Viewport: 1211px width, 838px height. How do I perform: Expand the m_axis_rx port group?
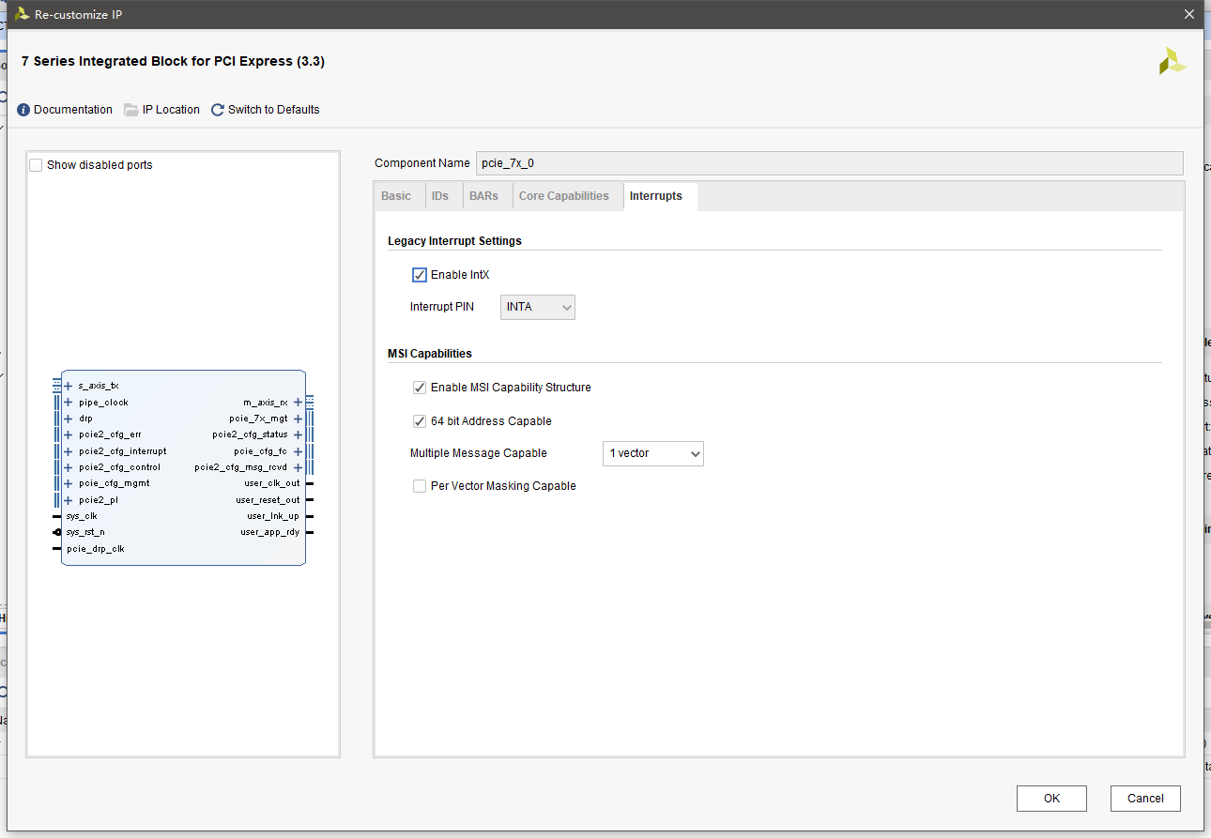[x=298, y=403]
